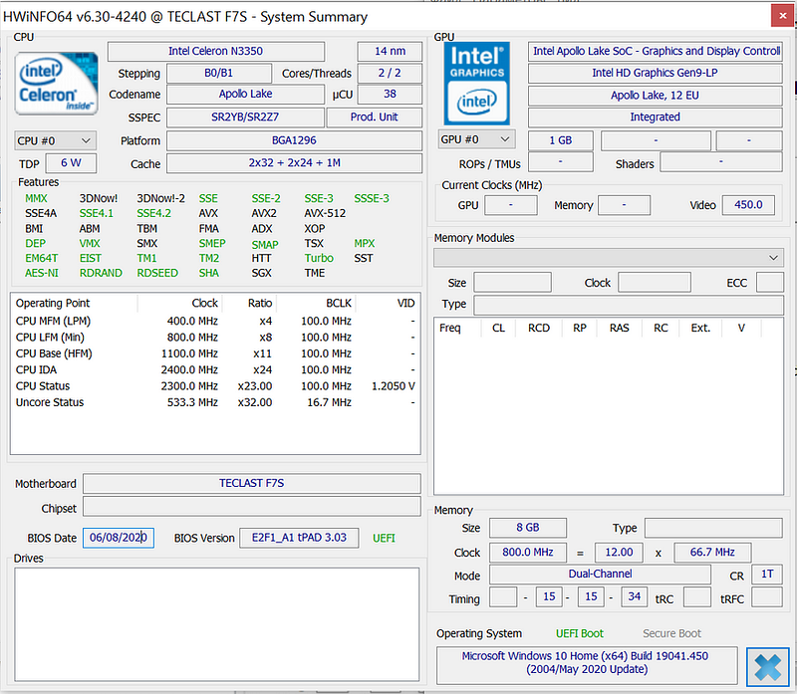Click the Video clock value 450.0
The height and width of the screenshot is (694, 797).
click(747, 205)
